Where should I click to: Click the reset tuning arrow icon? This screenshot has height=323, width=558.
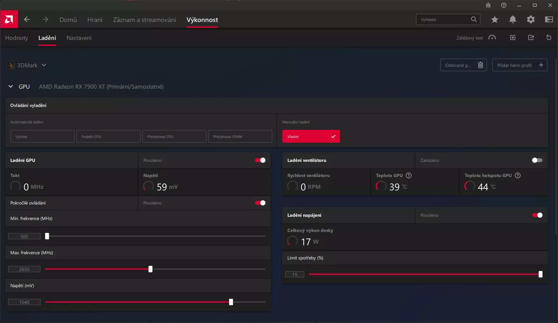549,37
